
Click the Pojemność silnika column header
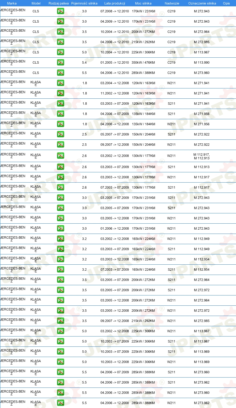85,3
